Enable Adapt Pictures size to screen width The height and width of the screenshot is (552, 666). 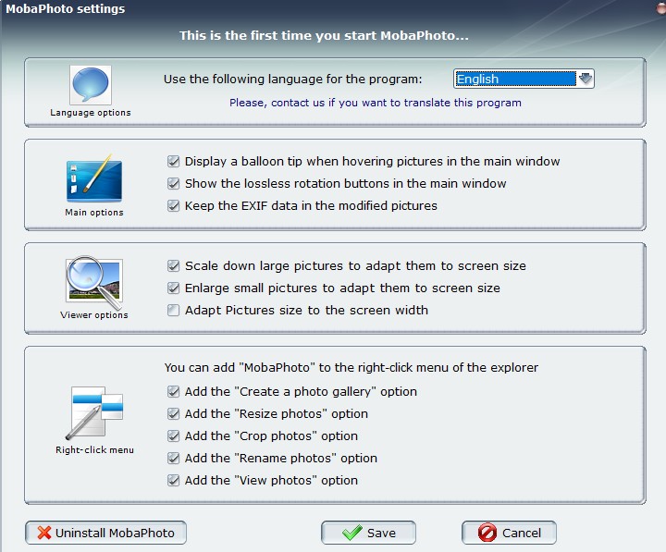tap(173, 310)
